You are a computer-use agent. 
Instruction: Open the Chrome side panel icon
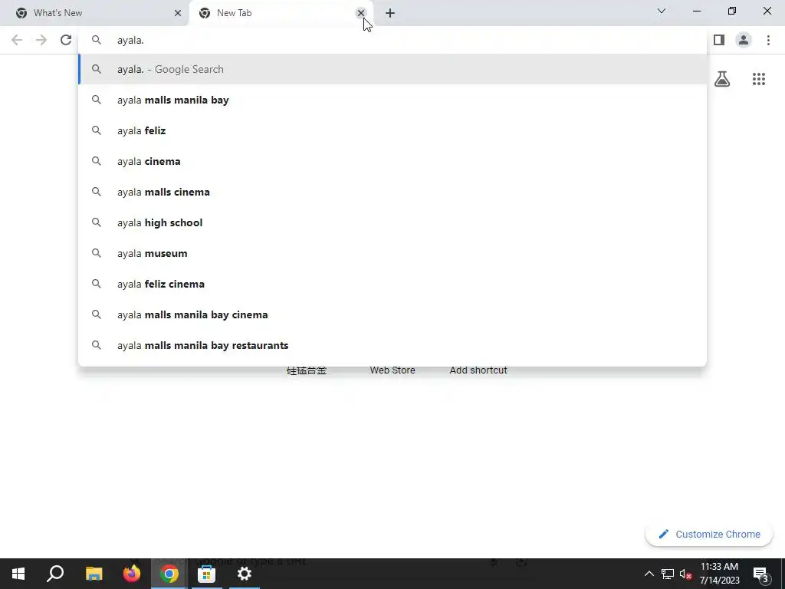pos(719,40)
